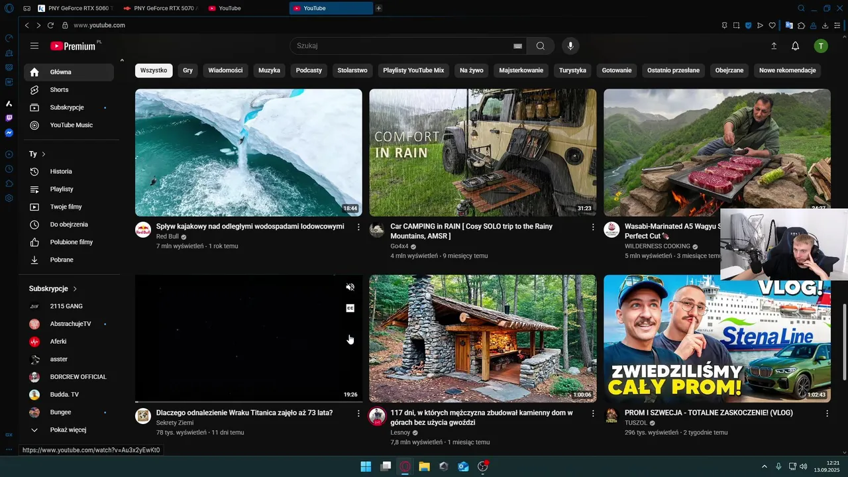This screenshot has height=477, width=848.
Task: Open the ad blocker shield icon
Action: pyautogui.click(x=749, y=25)
